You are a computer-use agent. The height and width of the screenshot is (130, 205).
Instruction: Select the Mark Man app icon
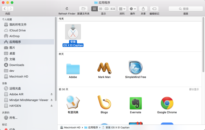click(x=104, y=68)
